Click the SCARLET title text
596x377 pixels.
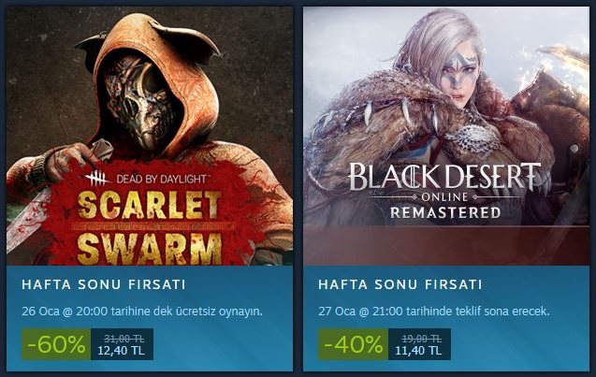tap(149, 205)
